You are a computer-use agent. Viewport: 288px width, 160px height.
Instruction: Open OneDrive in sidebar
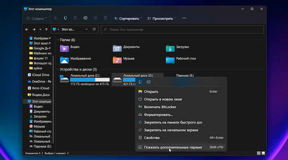(x=39, y=82)
